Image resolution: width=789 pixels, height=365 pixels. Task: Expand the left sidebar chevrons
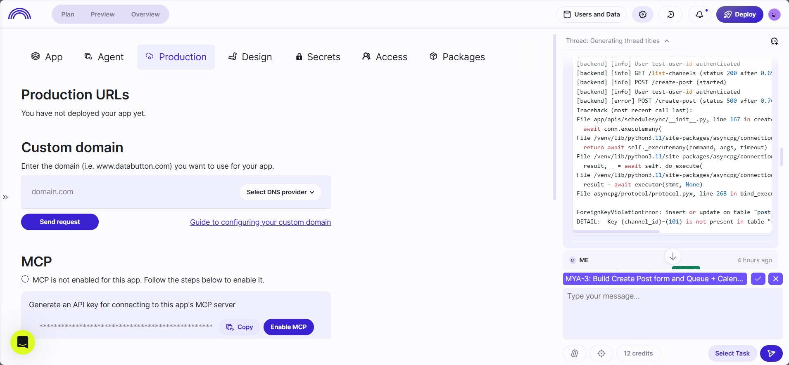(5, 197)
